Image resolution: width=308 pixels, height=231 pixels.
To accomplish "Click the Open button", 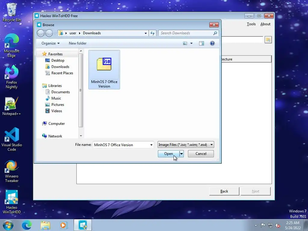I will click(168, 154).
